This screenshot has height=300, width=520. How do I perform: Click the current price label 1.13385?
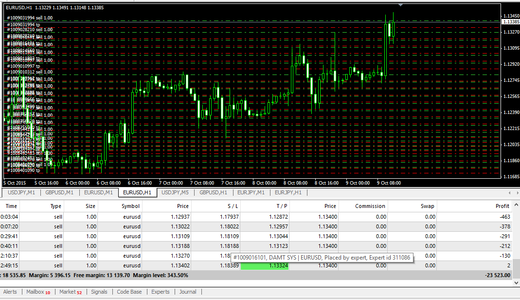tap(510, 22)
